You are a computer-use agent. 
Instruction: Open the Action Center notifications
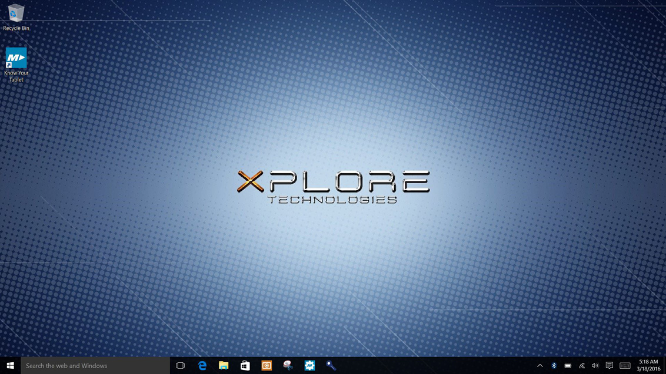coord(610,366)
